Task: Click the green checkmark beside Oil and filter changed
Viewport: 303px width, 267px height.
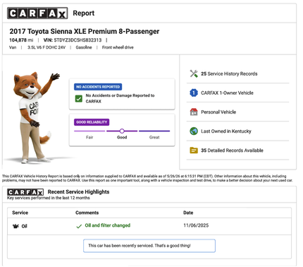Action: (79, 226)
